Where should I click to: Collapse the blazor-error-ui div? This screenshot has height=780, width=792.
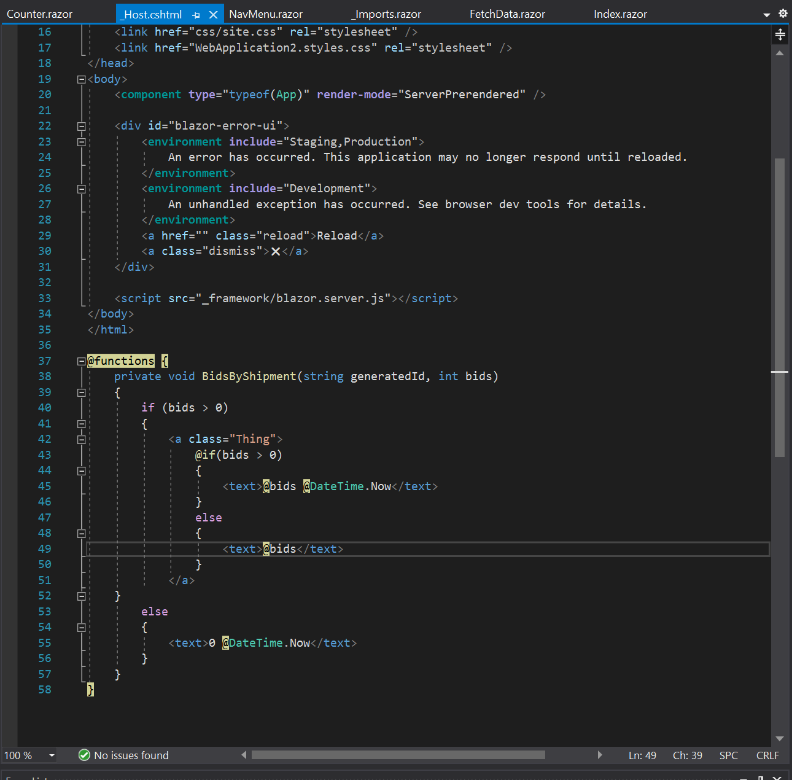pyautogui.click(x=82, y=125)
